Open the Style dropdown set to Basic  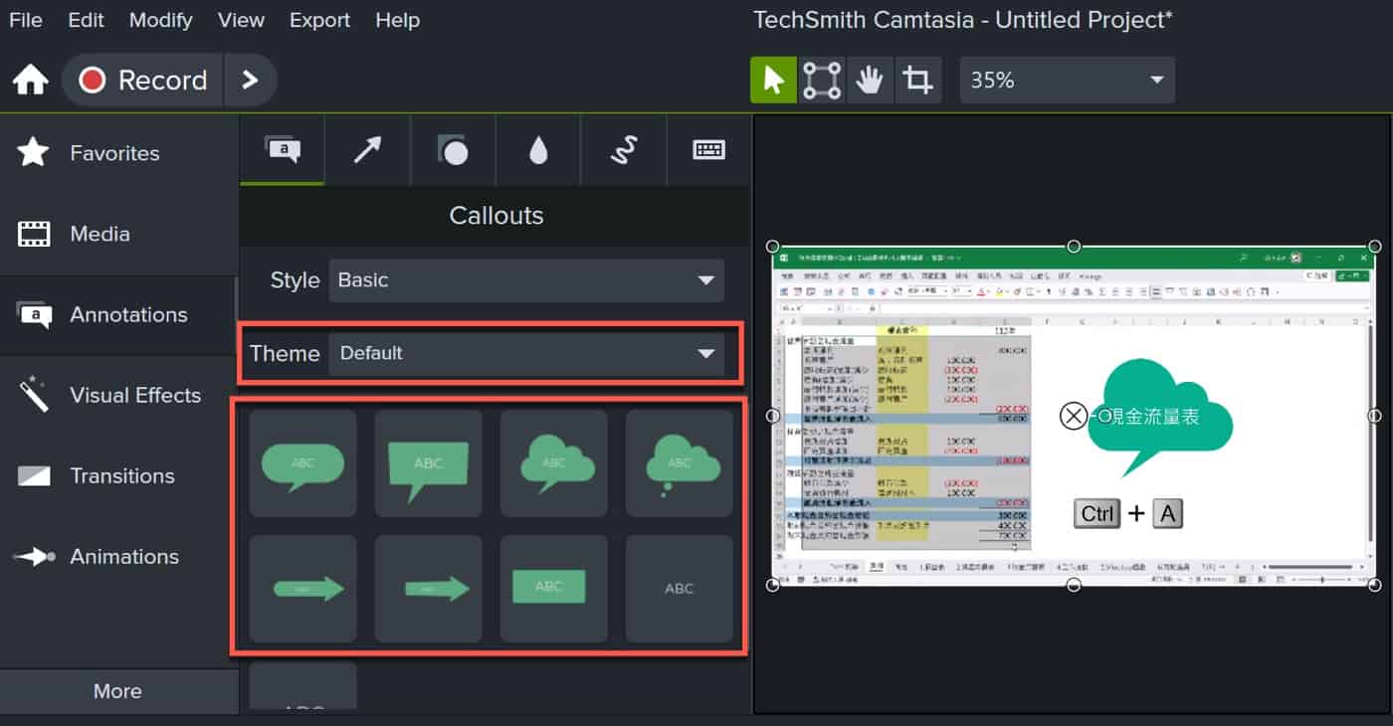pos(526,280)
